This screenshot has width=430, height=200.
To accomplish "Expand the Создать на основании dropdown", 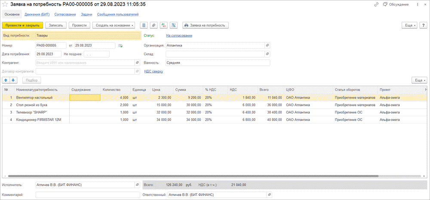I will (114, 25).
